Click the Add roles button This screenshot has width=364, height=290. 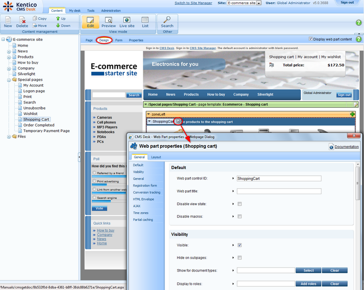308,284
